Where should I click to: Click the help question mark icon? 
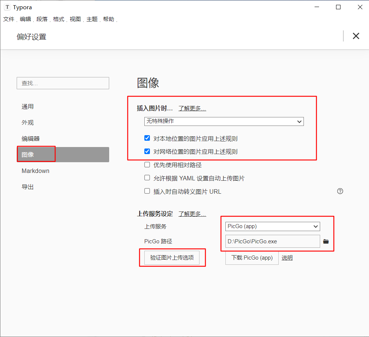coord(340,191)
